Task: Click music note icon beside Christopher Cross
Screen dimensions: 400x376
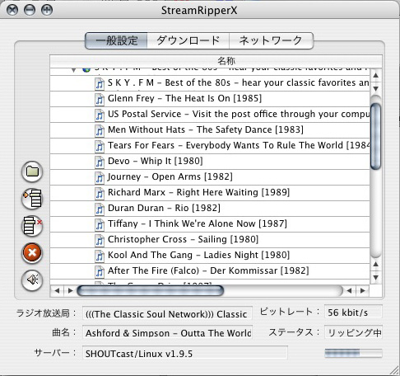Action: [100, 240]
